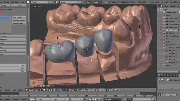This screenshot has width=180, height=101.
Task: Click the Blender logo icon in the info bar
Action: point(106,2)
